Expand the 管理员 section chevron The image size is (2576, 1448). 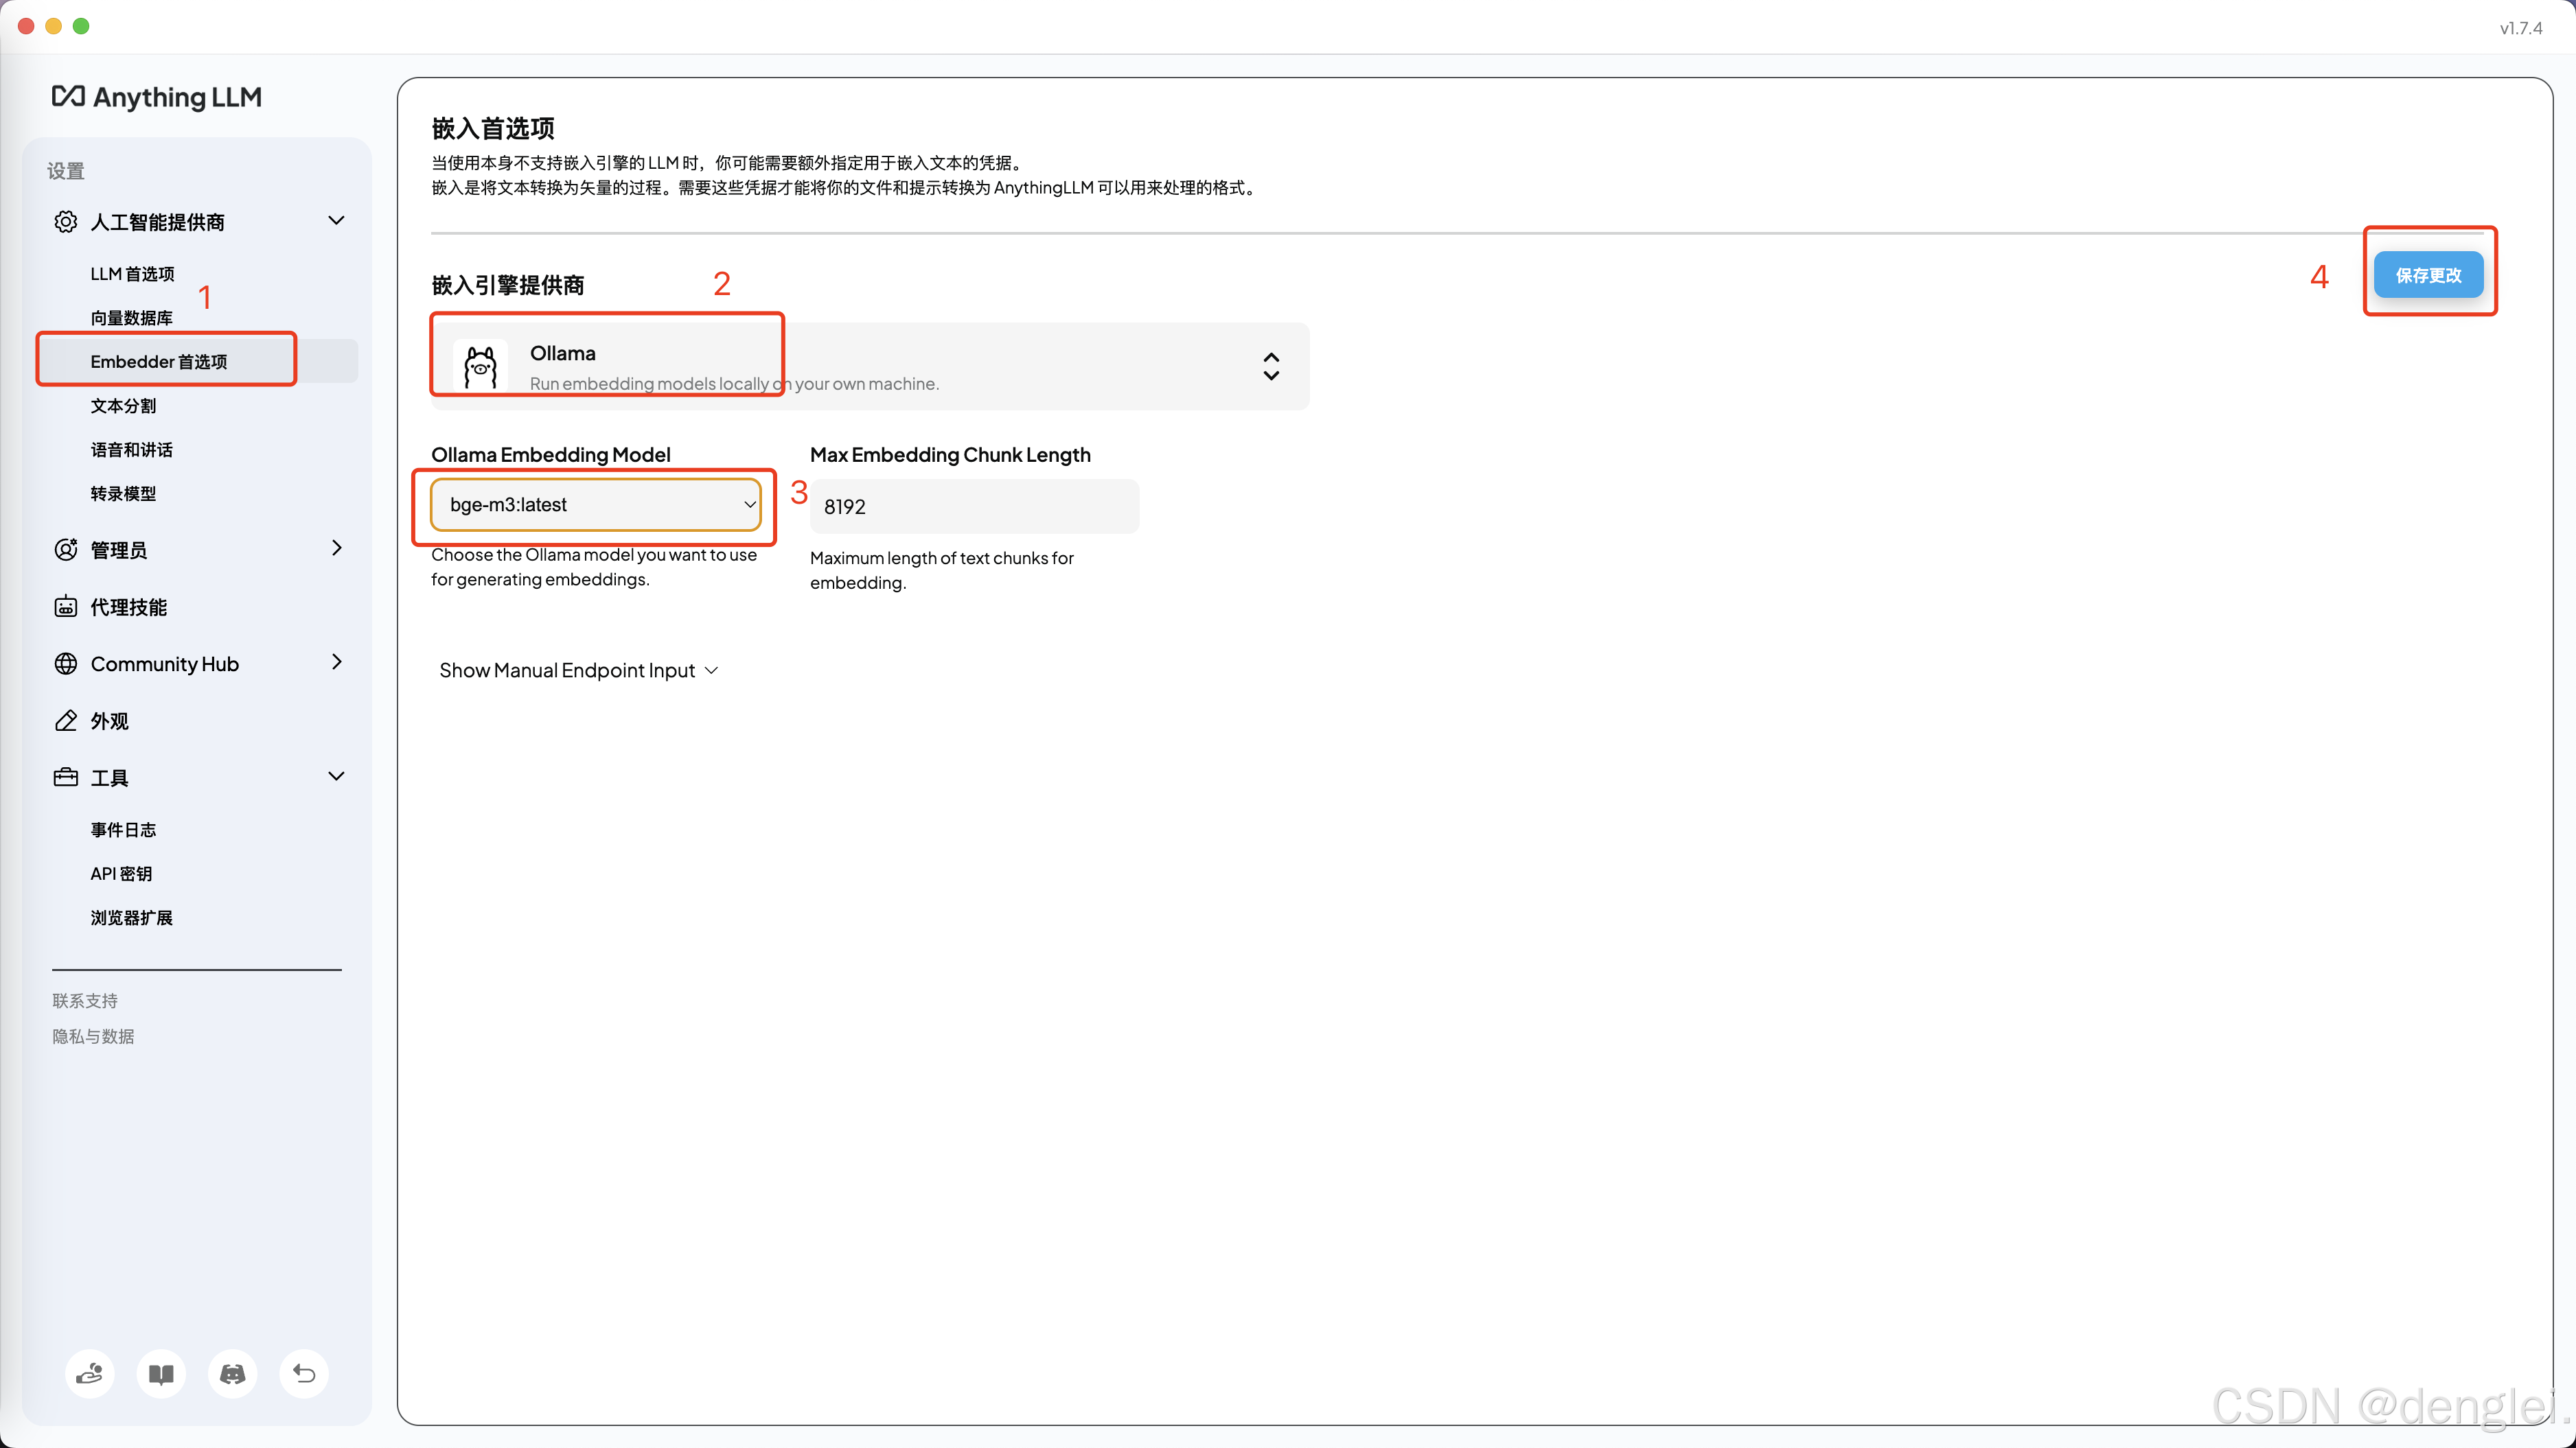(336, 548)
